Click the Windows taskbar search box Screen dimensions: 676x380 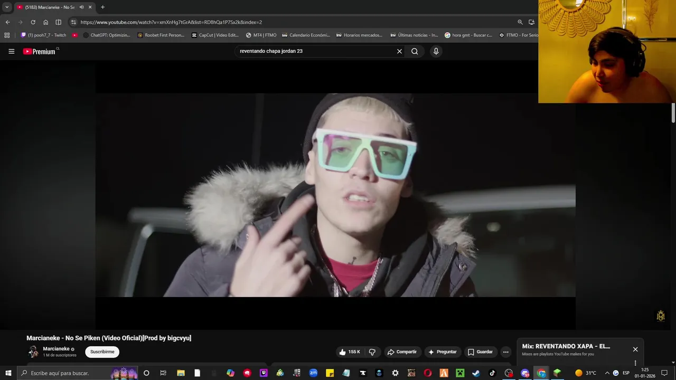[x=78, y=373]
